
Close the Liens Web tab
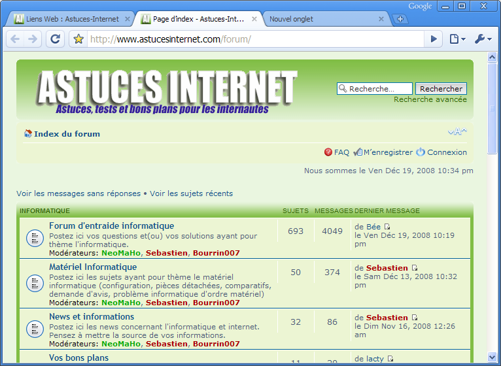[127, 19]
